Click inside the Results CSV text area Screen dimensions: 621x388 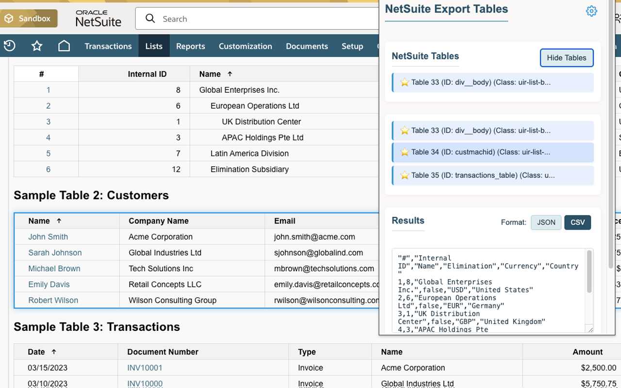tap(489, 291)
